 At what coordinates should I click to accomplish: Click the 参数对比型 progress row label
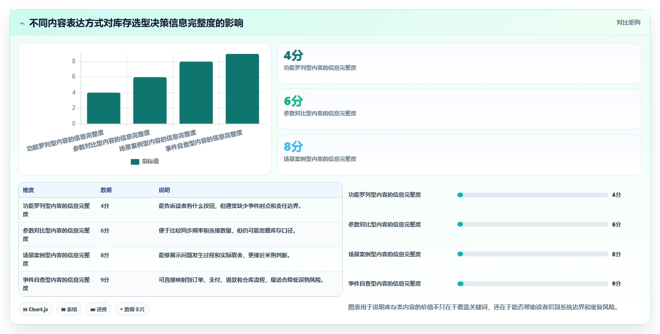[x=385, y=224]
